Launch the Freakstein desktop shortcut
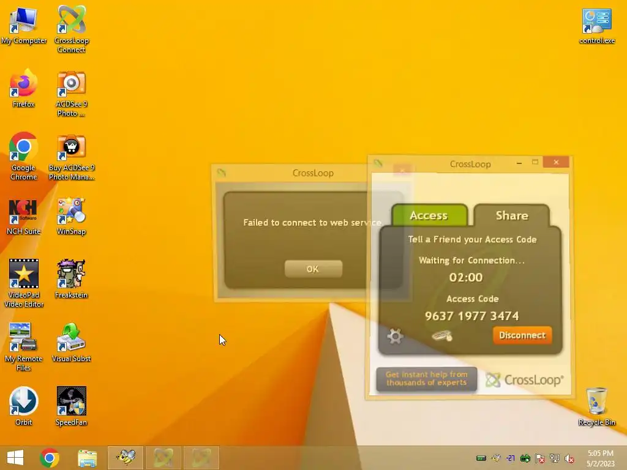The image size is (627, 470). pos(71,278)
